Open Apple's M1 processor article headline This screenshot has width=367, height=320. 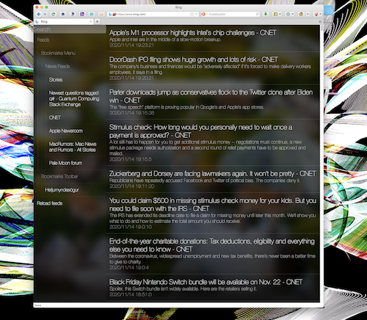pos(193,33)
